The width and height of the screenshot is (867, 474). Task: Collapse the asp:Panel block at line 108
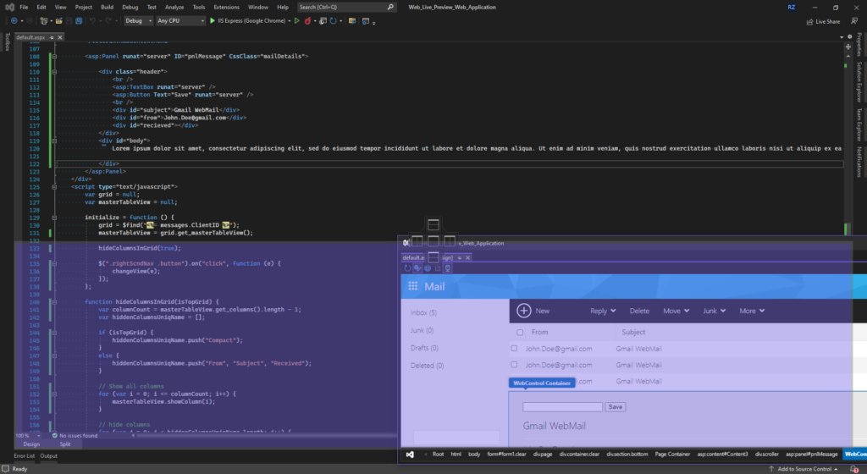pyautogui.click(x=54, y=57)
